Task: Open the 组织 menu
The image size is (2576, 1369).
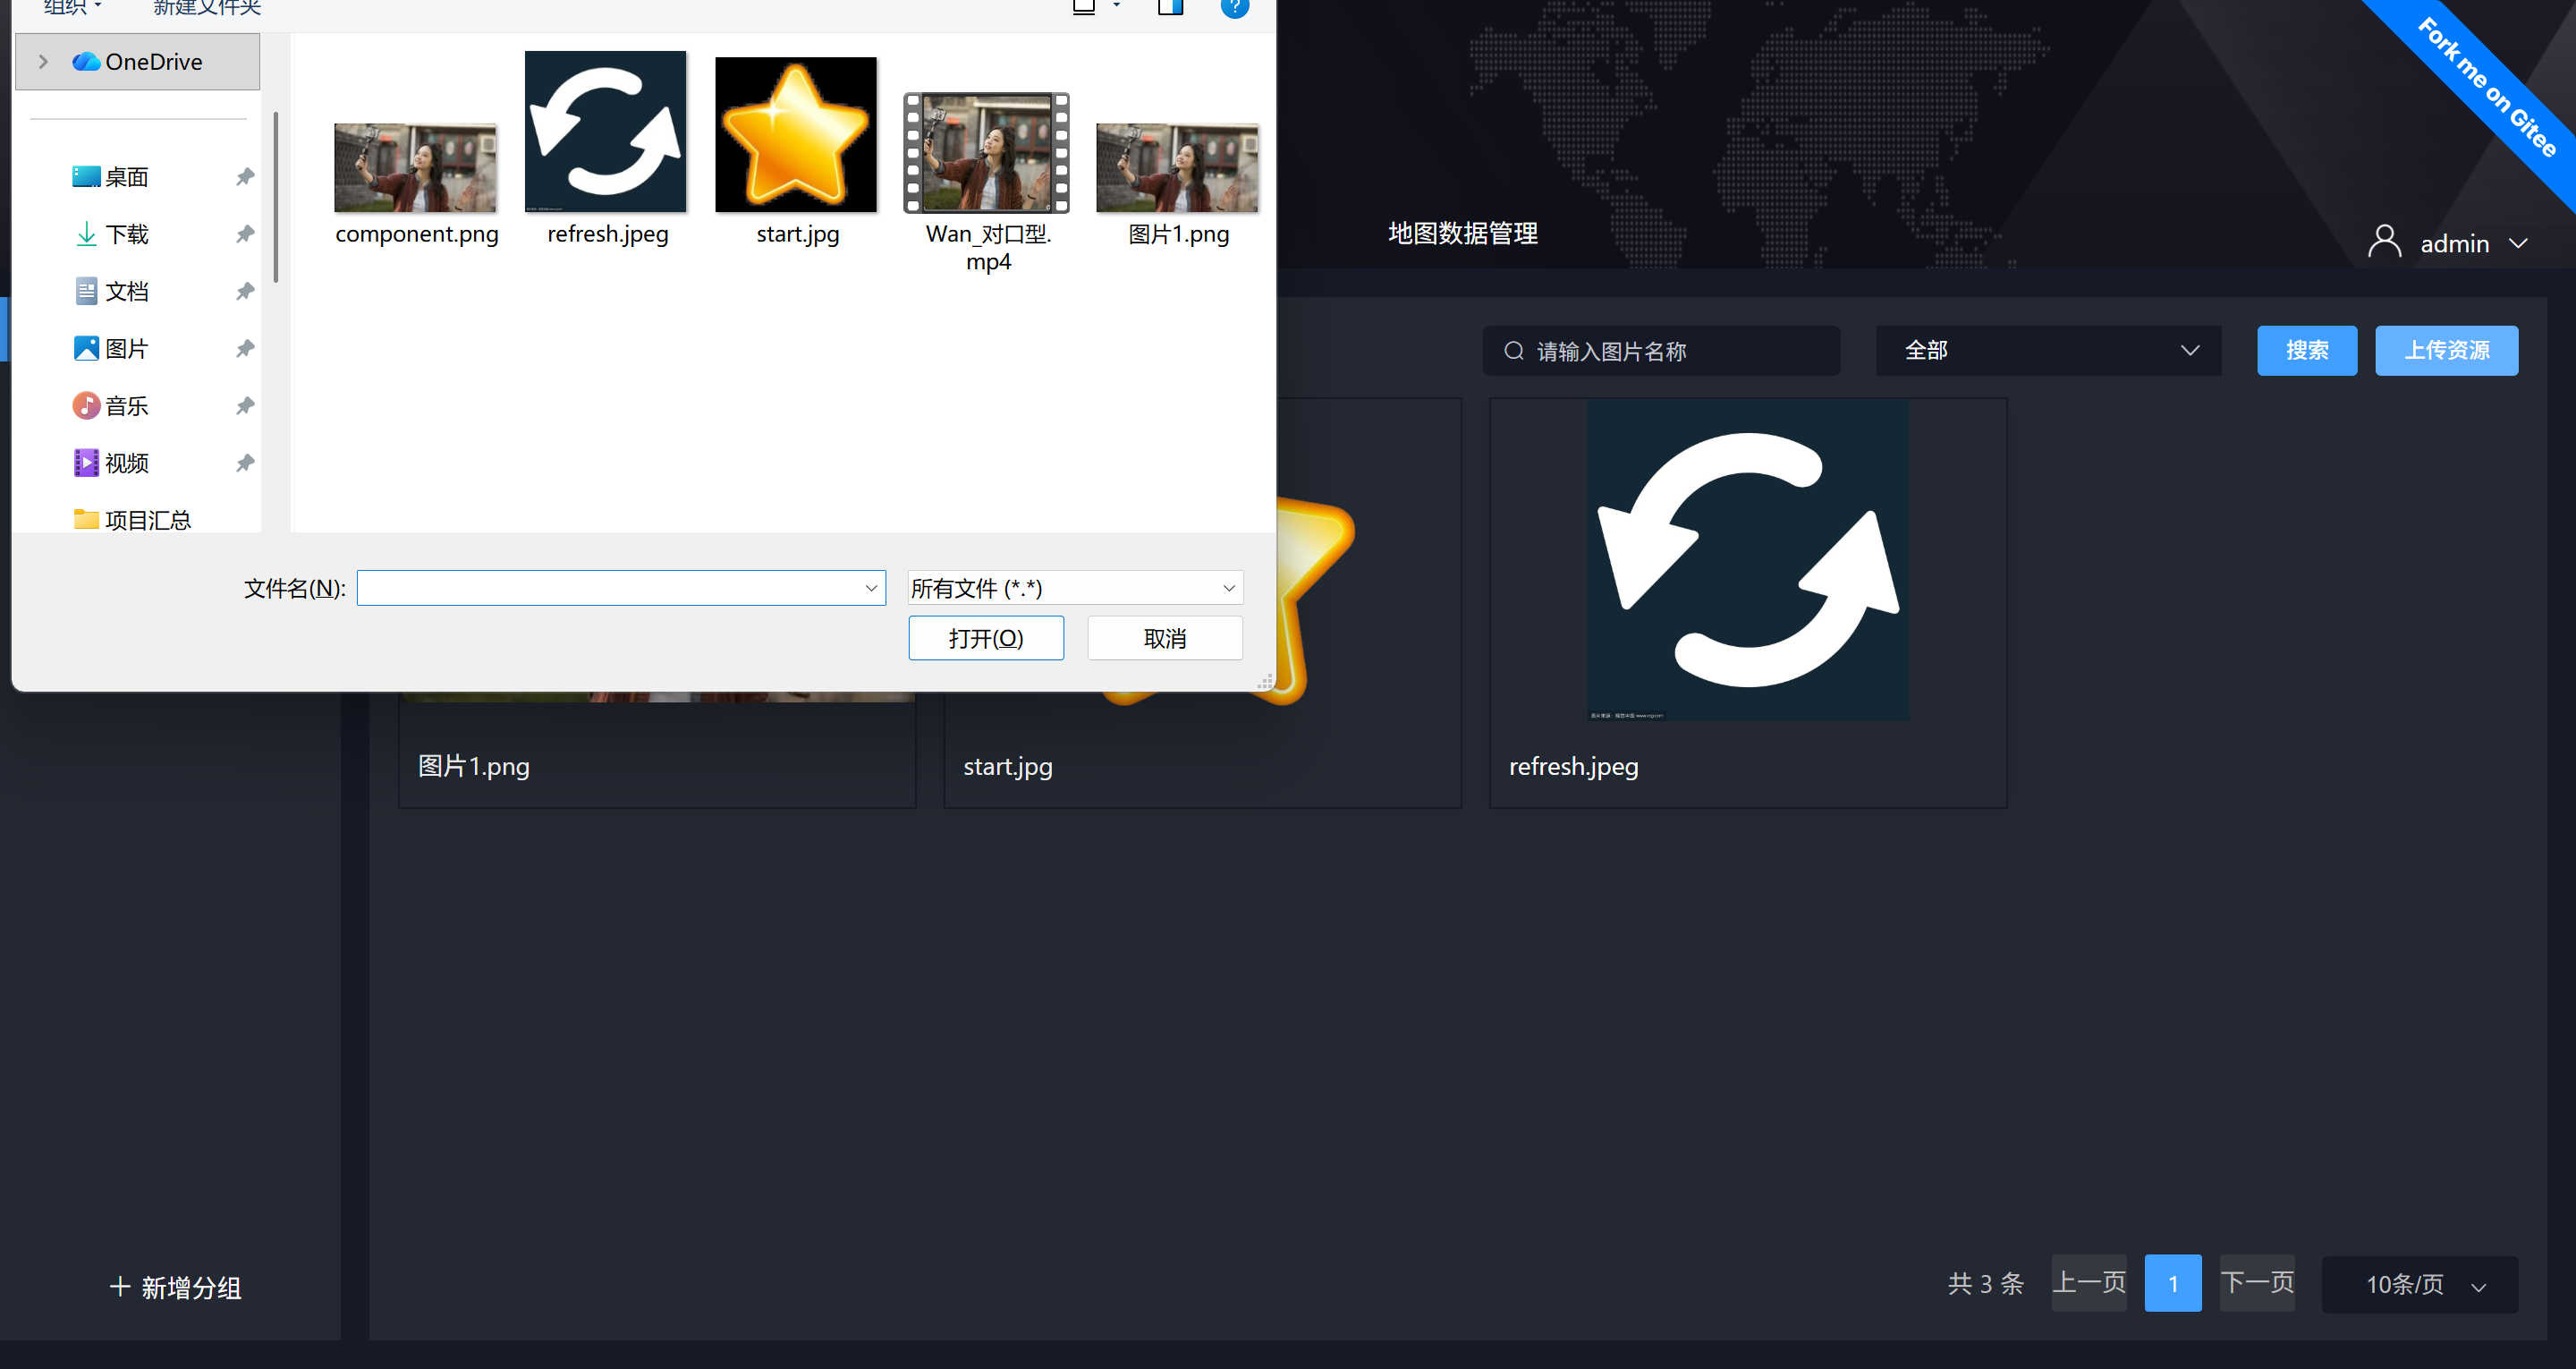Action: click(72, 8)
